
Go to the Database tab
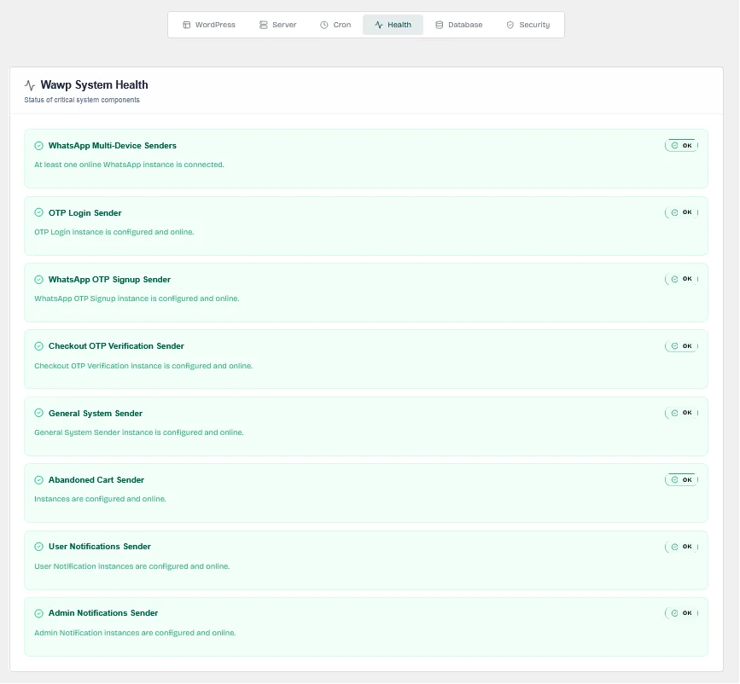pos(458,25)
